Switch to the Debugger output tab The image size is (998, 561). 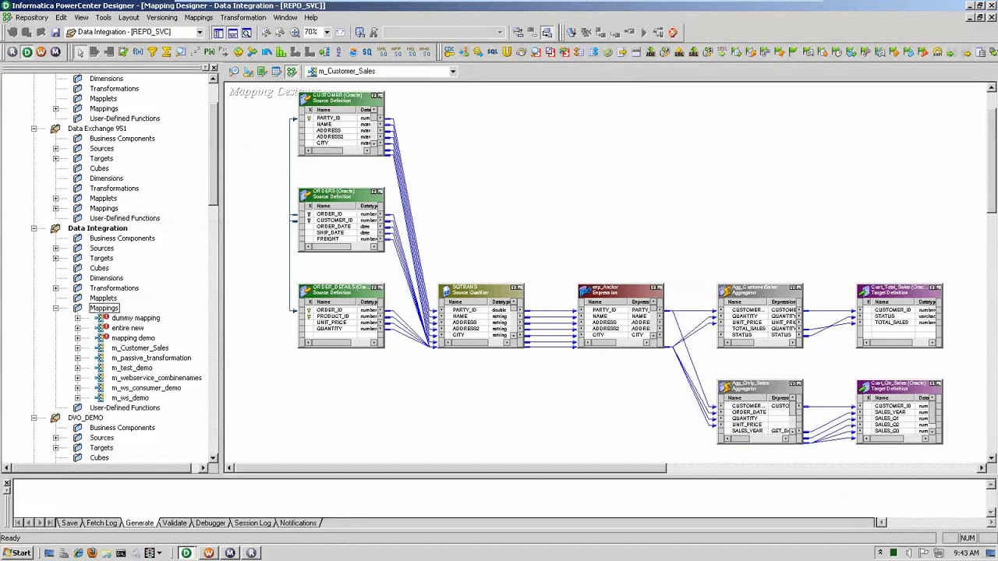tap(210, 523)
